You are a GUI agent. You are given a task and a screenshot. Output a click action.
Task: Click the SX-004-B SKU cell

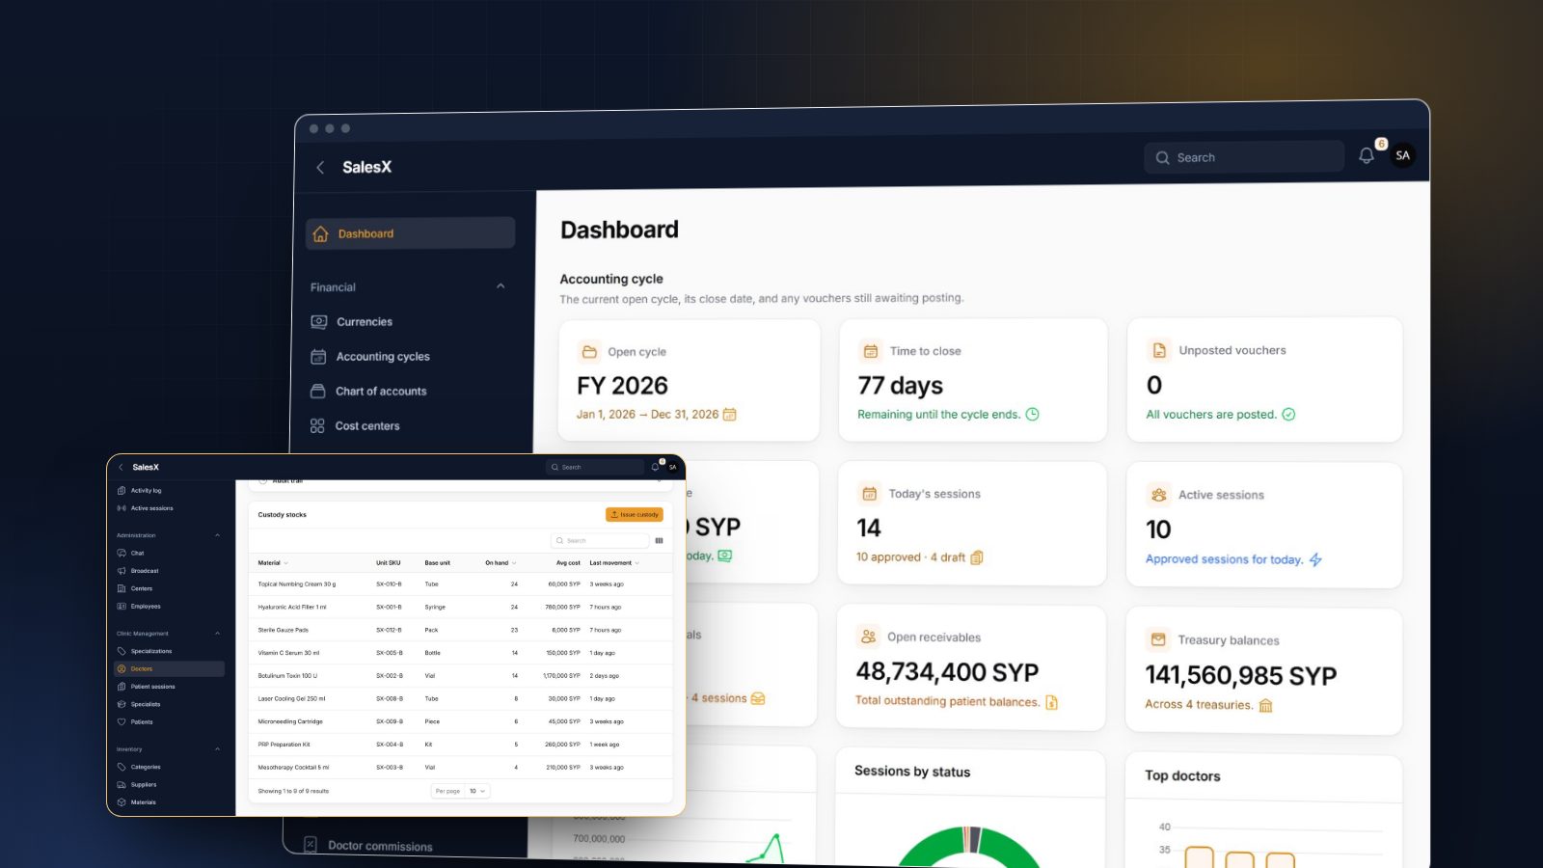390,745
